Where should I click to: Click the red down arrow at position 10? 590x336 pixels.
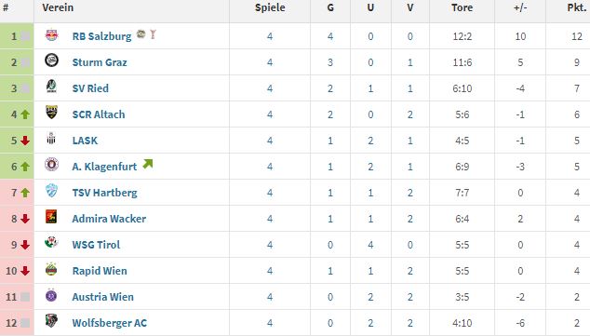[x=25, y=271]
